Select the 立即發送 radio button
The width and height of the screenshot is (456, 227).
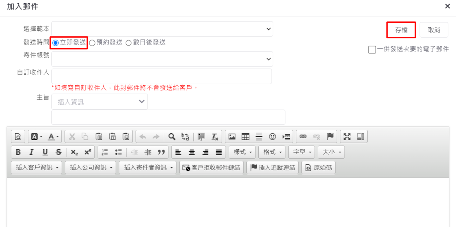(x=56, y=43)
